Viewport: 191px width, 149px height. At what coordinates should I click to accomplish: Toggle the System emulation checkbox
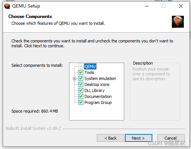point(81,78)
